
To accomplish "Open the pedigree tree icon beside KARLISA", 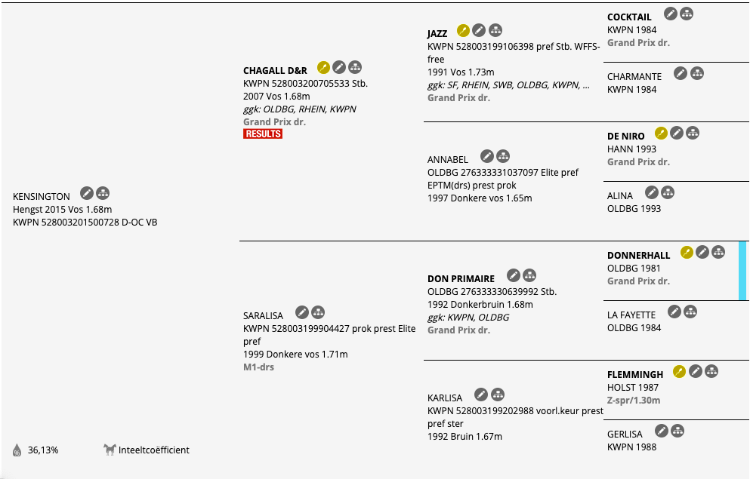I will click(x=498, y=395).
